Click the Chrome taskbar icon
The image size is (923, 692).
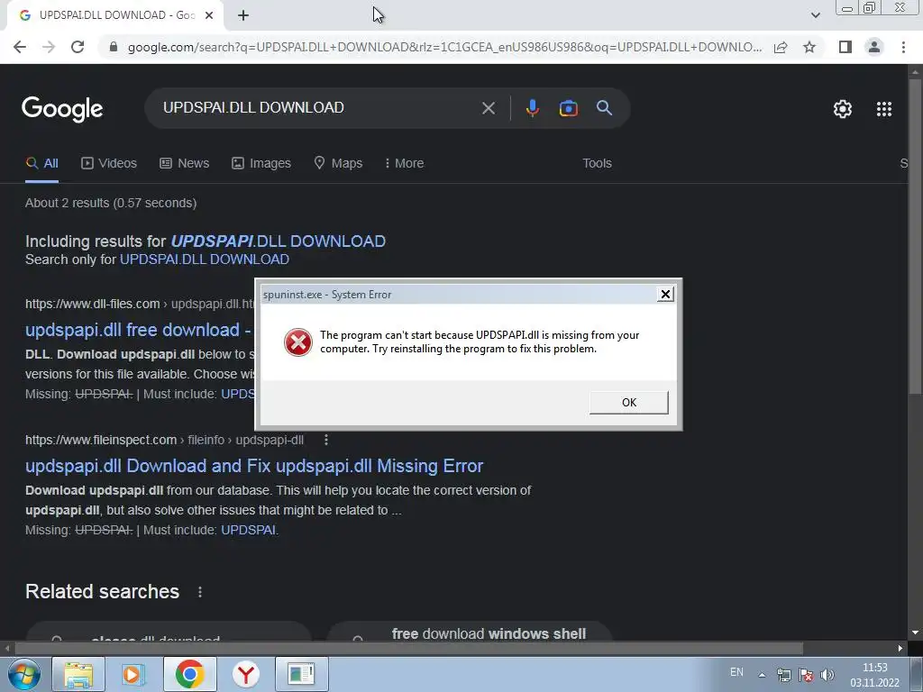[x=189, y=674]
